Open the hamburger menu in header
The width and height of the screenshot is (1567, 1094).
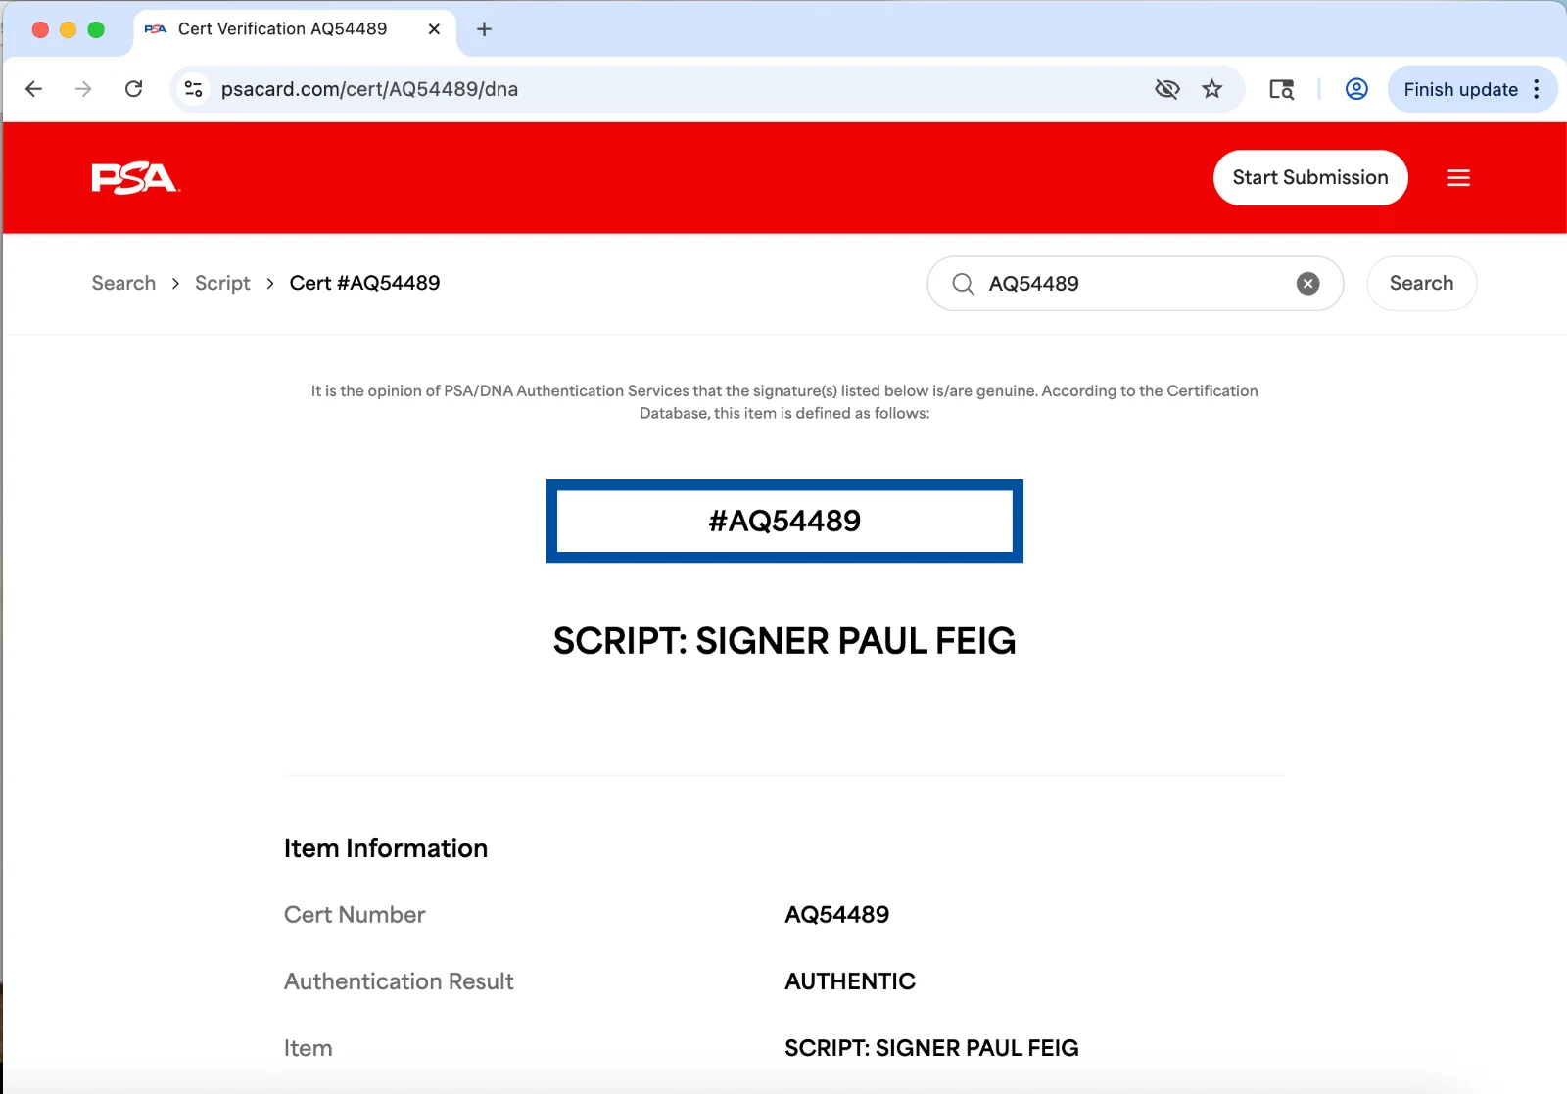(x=1458, y=178)
